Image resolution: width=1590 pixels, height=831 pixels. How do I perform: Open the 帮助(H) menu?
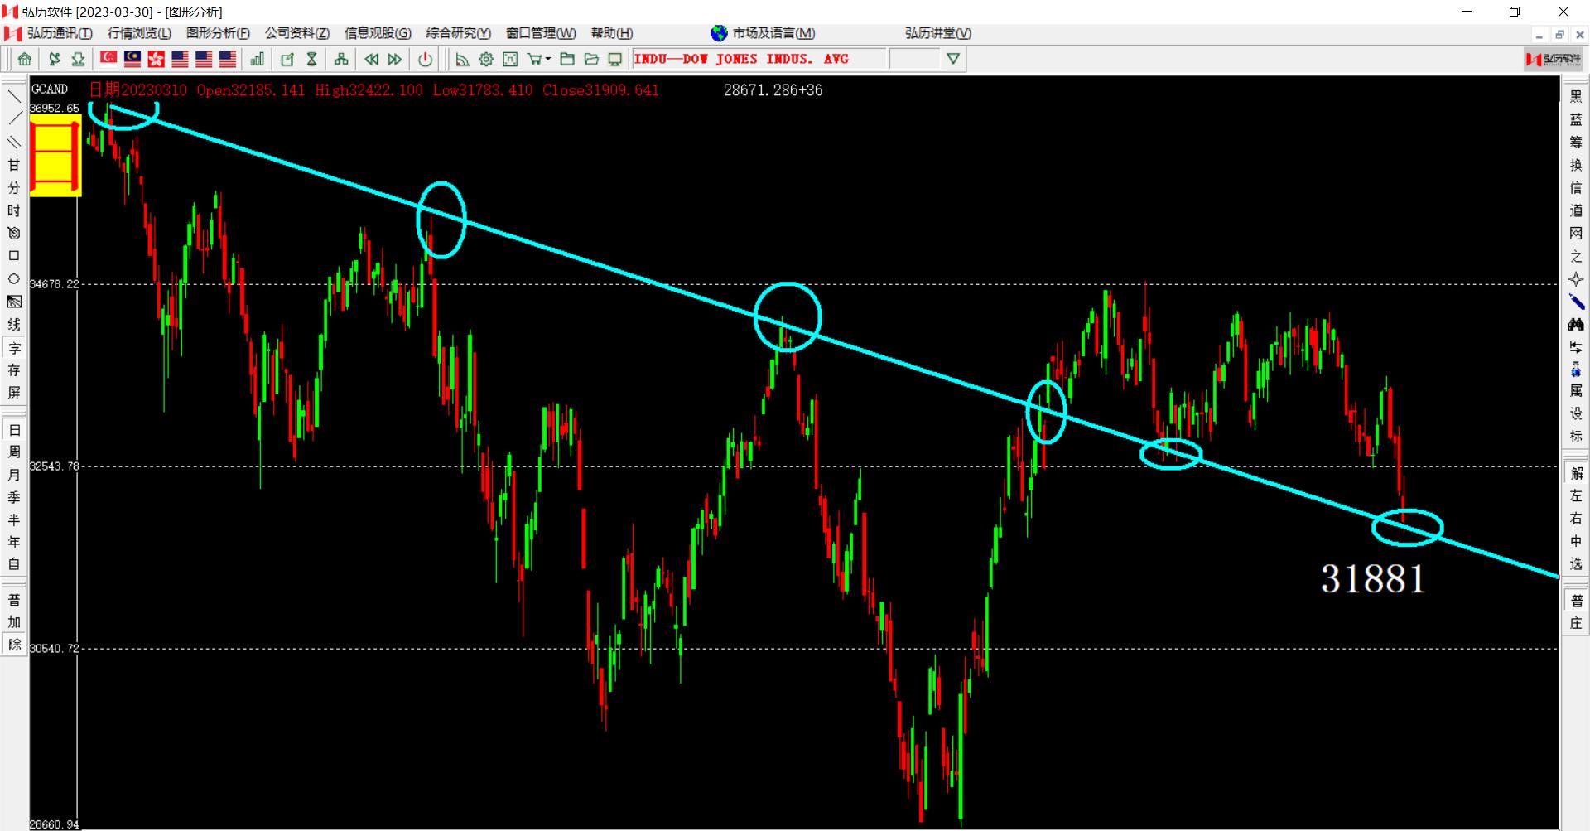click(612, 33)
